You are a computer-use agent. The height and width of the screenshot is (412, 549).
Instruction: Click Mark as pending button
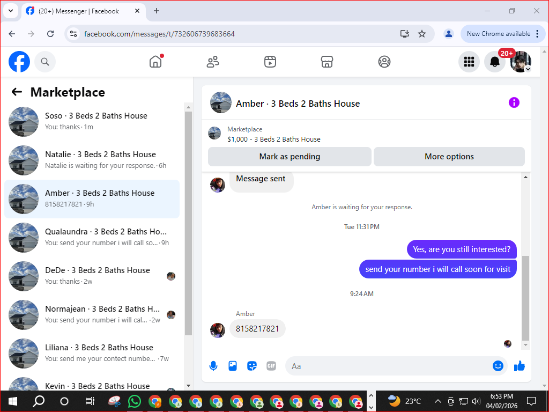pos(290,157)
